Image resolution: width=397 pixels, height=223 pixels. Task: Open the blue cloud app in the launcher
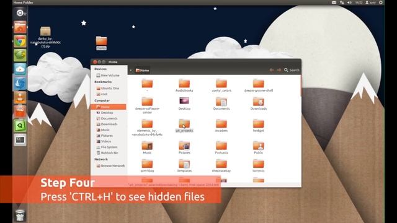coord(20,69)
